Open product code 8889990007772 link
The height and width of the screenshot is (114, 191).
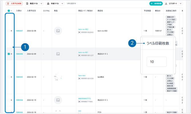(x=84, y=99)
